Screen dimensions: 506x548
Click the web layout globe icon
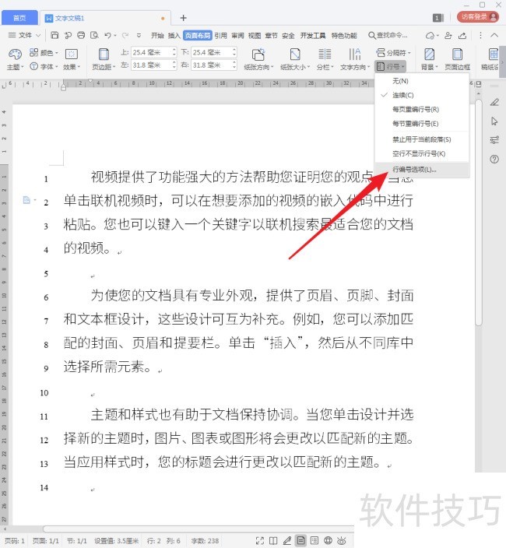pos(328,541)
